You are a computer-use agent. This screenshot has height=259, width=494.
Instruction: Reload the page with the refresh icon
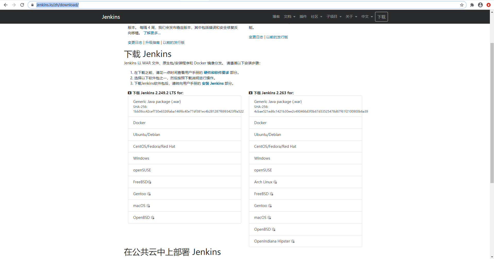pyautogui.click(x=22, y=5)
